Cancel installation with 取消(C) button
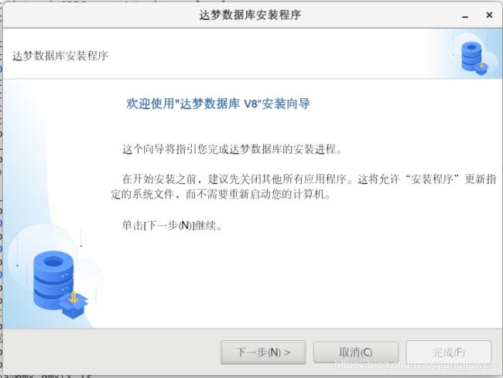 pyautogui.click(x=356, y=352)
